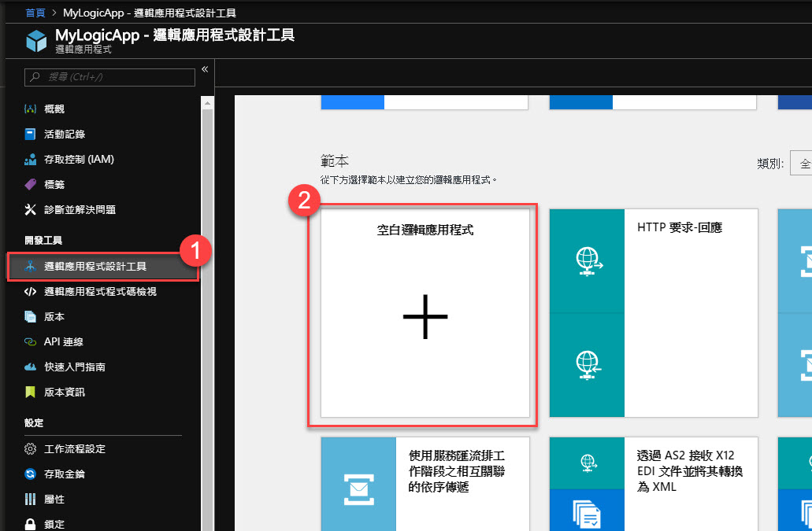Open the 類別 category dropdown
The height and width of the screenshot is (531, 812).
coord(801,164)
